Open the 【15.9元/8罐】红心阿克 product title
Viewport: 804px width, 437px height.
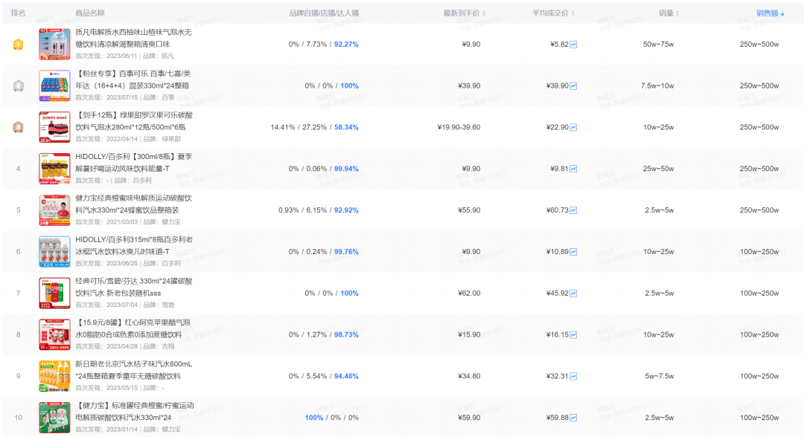tap(133, 328)
